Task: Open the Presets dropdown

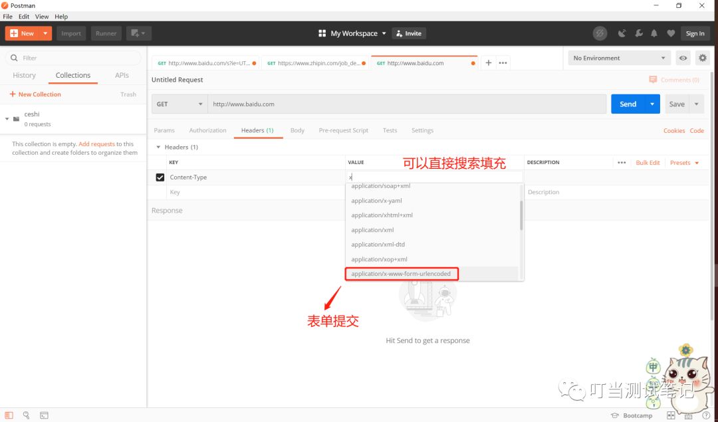Action: [685, 162]
